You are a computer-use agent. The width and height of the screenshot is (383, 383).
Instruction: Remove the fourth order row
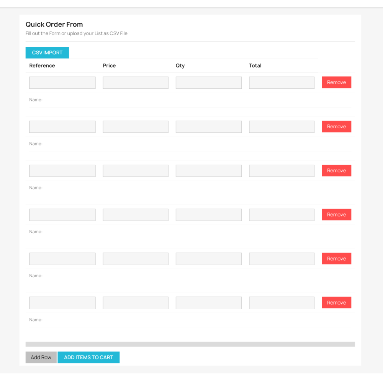click(336, 214)
